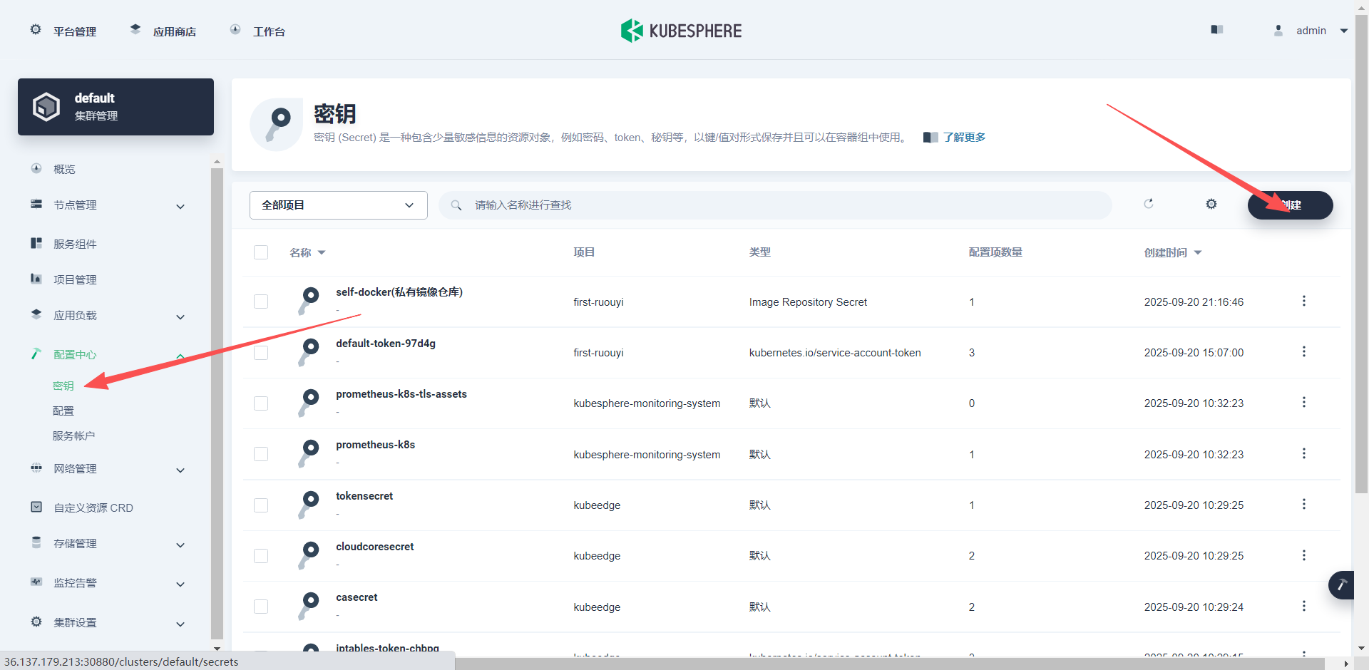
Task: Click the admin user avatar icon
Action: coord(1278,31)
